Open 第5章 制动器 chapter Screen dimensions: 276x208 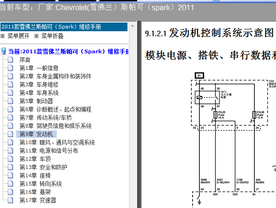pos(36,101)
